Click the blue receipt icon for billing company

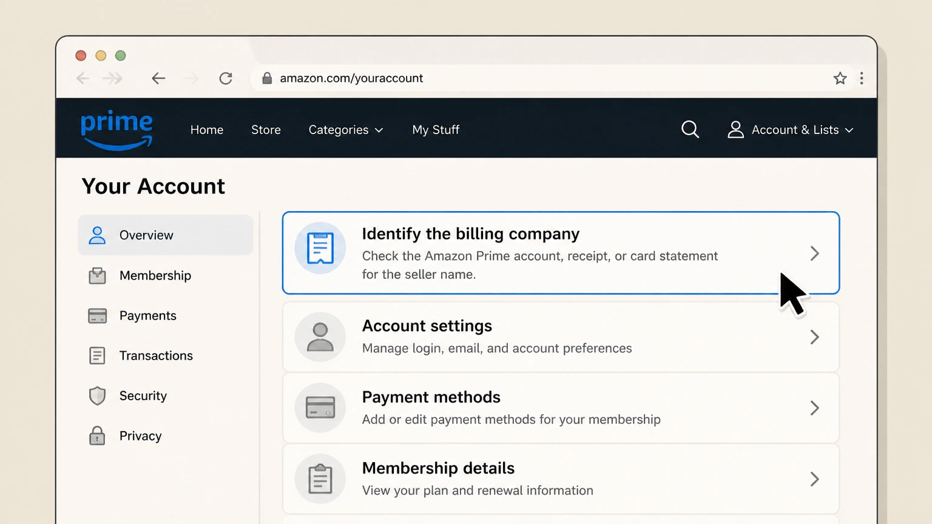[320, 248]
